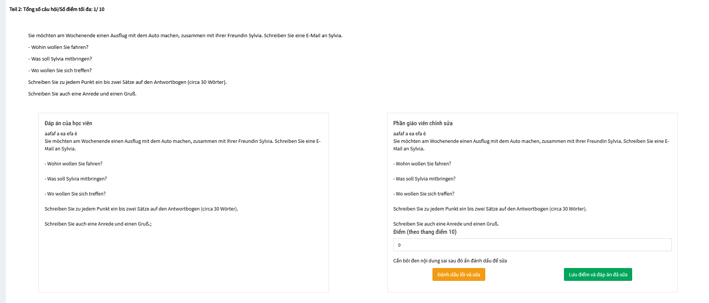Place cursor on "aafaf a ea efa è" in teacher panel
This screenshot has height=303, width=709.
[410, 133]
